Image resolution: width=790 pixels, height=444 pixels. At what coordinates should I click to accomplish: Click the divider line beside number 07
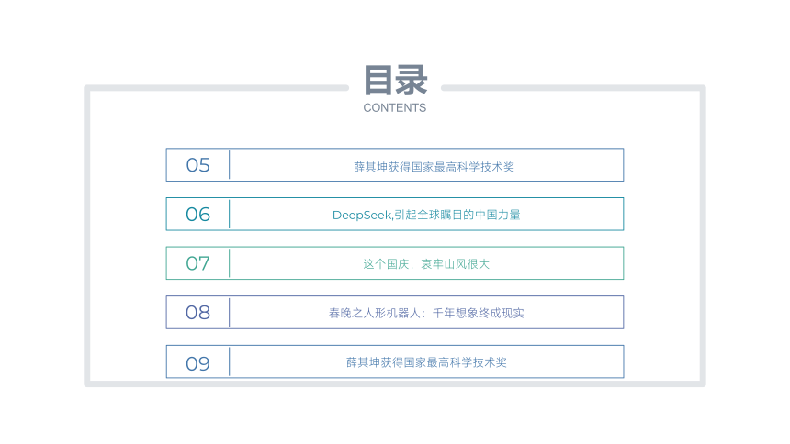point(230,262)
